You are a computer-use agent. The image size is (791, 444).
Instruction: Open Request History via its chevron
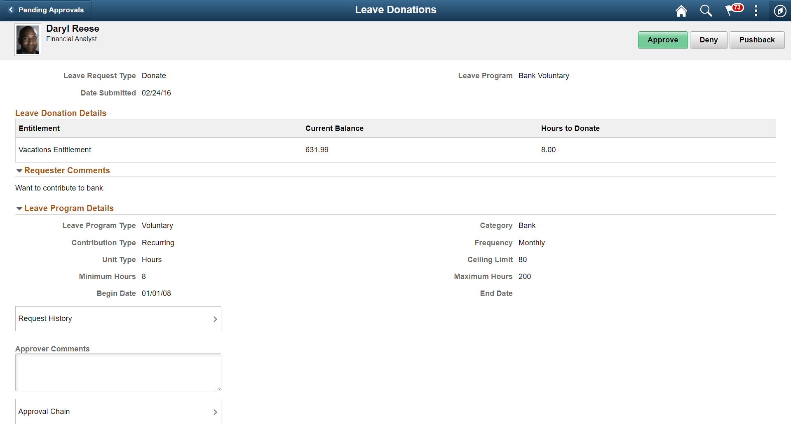[215, 318]
